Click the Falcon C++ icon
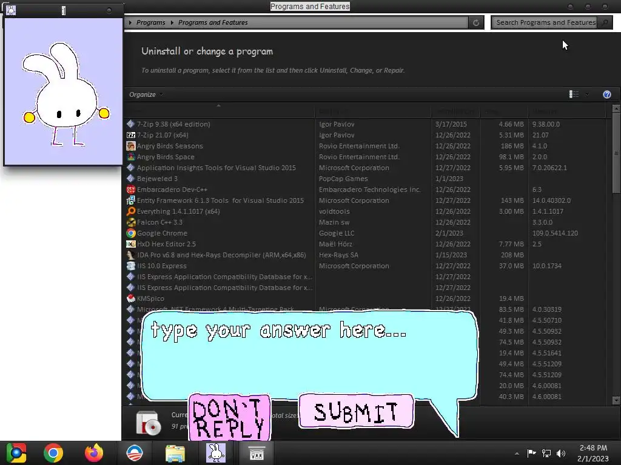Viewport: 621px width, 465px height. [x=131, y=222]
